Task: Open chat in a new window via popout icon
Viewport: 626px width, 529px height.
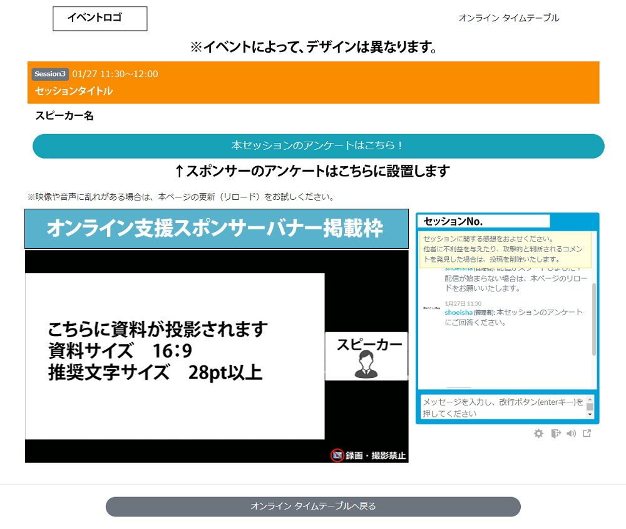Action: (x=588, y=433)
